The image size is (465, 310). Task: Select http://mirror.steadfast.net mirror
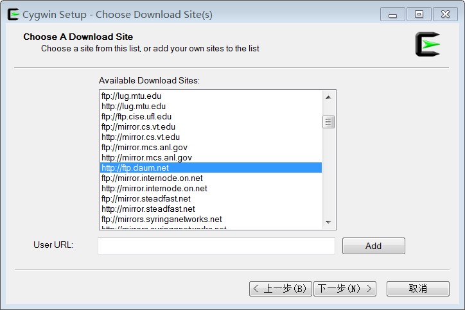coord(211,209)
